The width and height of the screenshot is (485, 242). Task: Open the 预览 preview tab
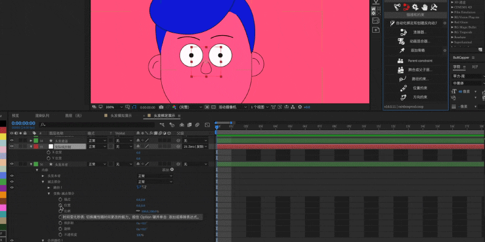tap(15, 116)
